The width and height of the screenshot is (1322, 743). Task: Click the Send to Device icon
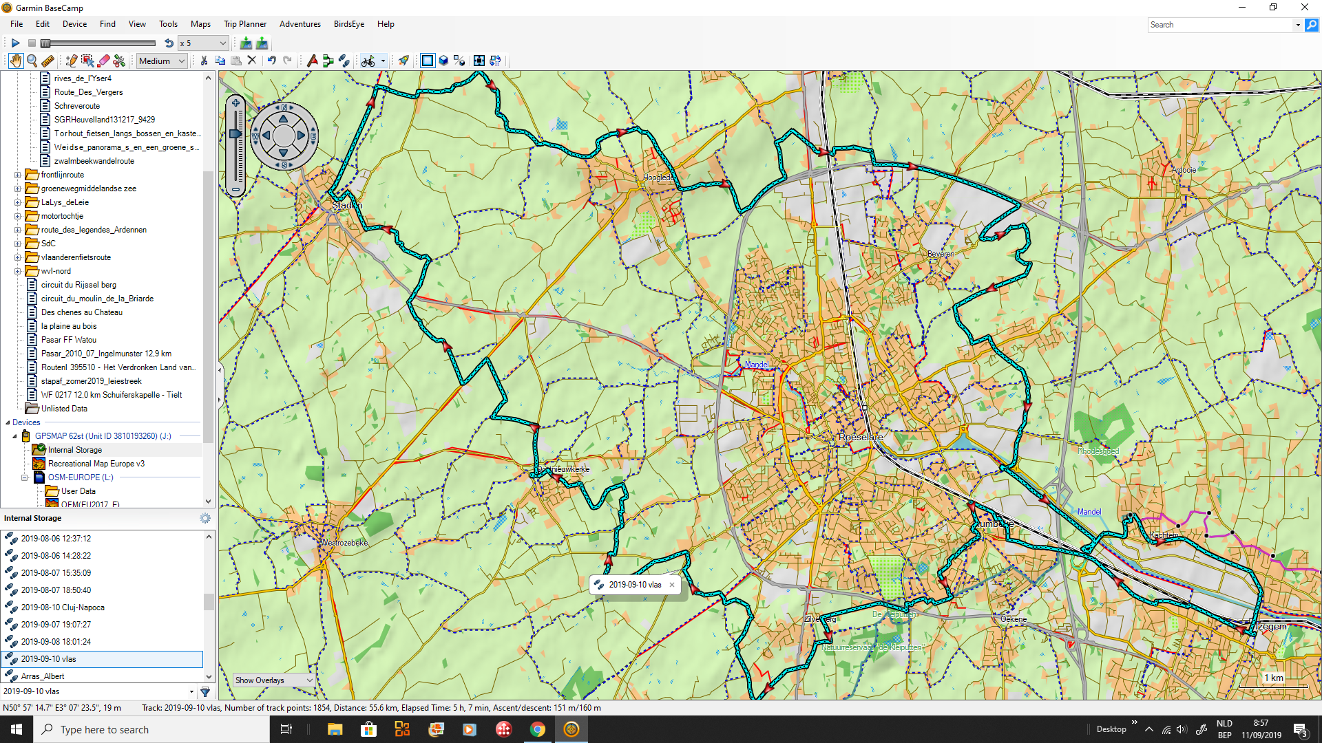246,43
